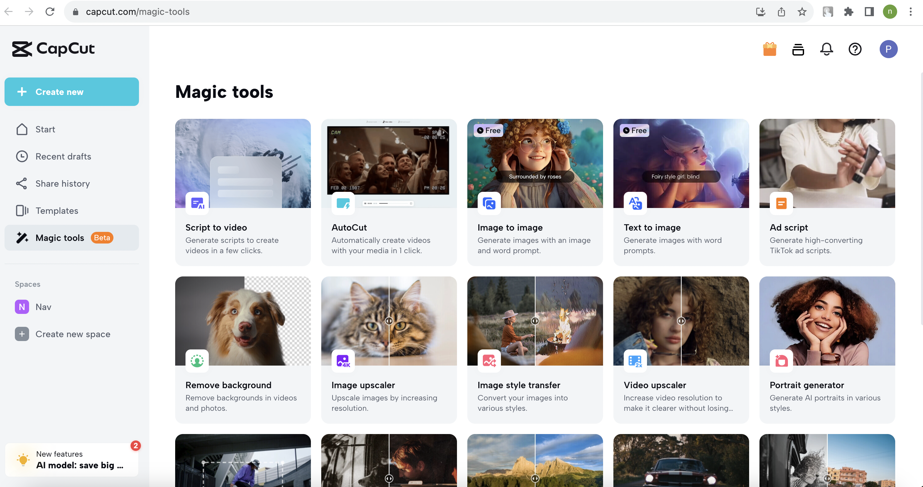This screenshot has width=923, height=487.
Task: Go to Templates in sidebar
Action: click(x=57, y=211)
